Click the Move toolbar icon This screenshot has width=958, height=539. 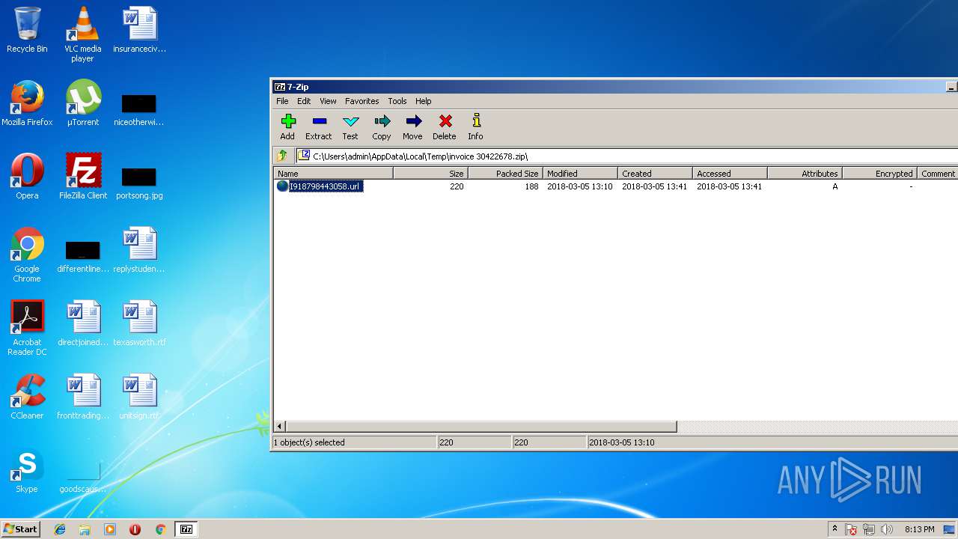click(412, 127)
